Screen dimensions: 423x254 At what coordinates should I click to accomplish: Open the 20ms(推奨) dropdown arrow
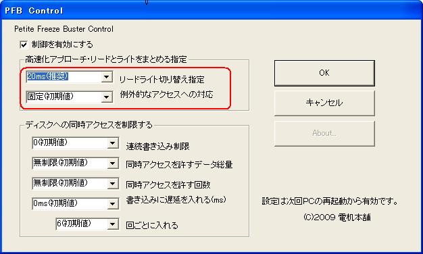pyautogui.click(x=107, y=77)
